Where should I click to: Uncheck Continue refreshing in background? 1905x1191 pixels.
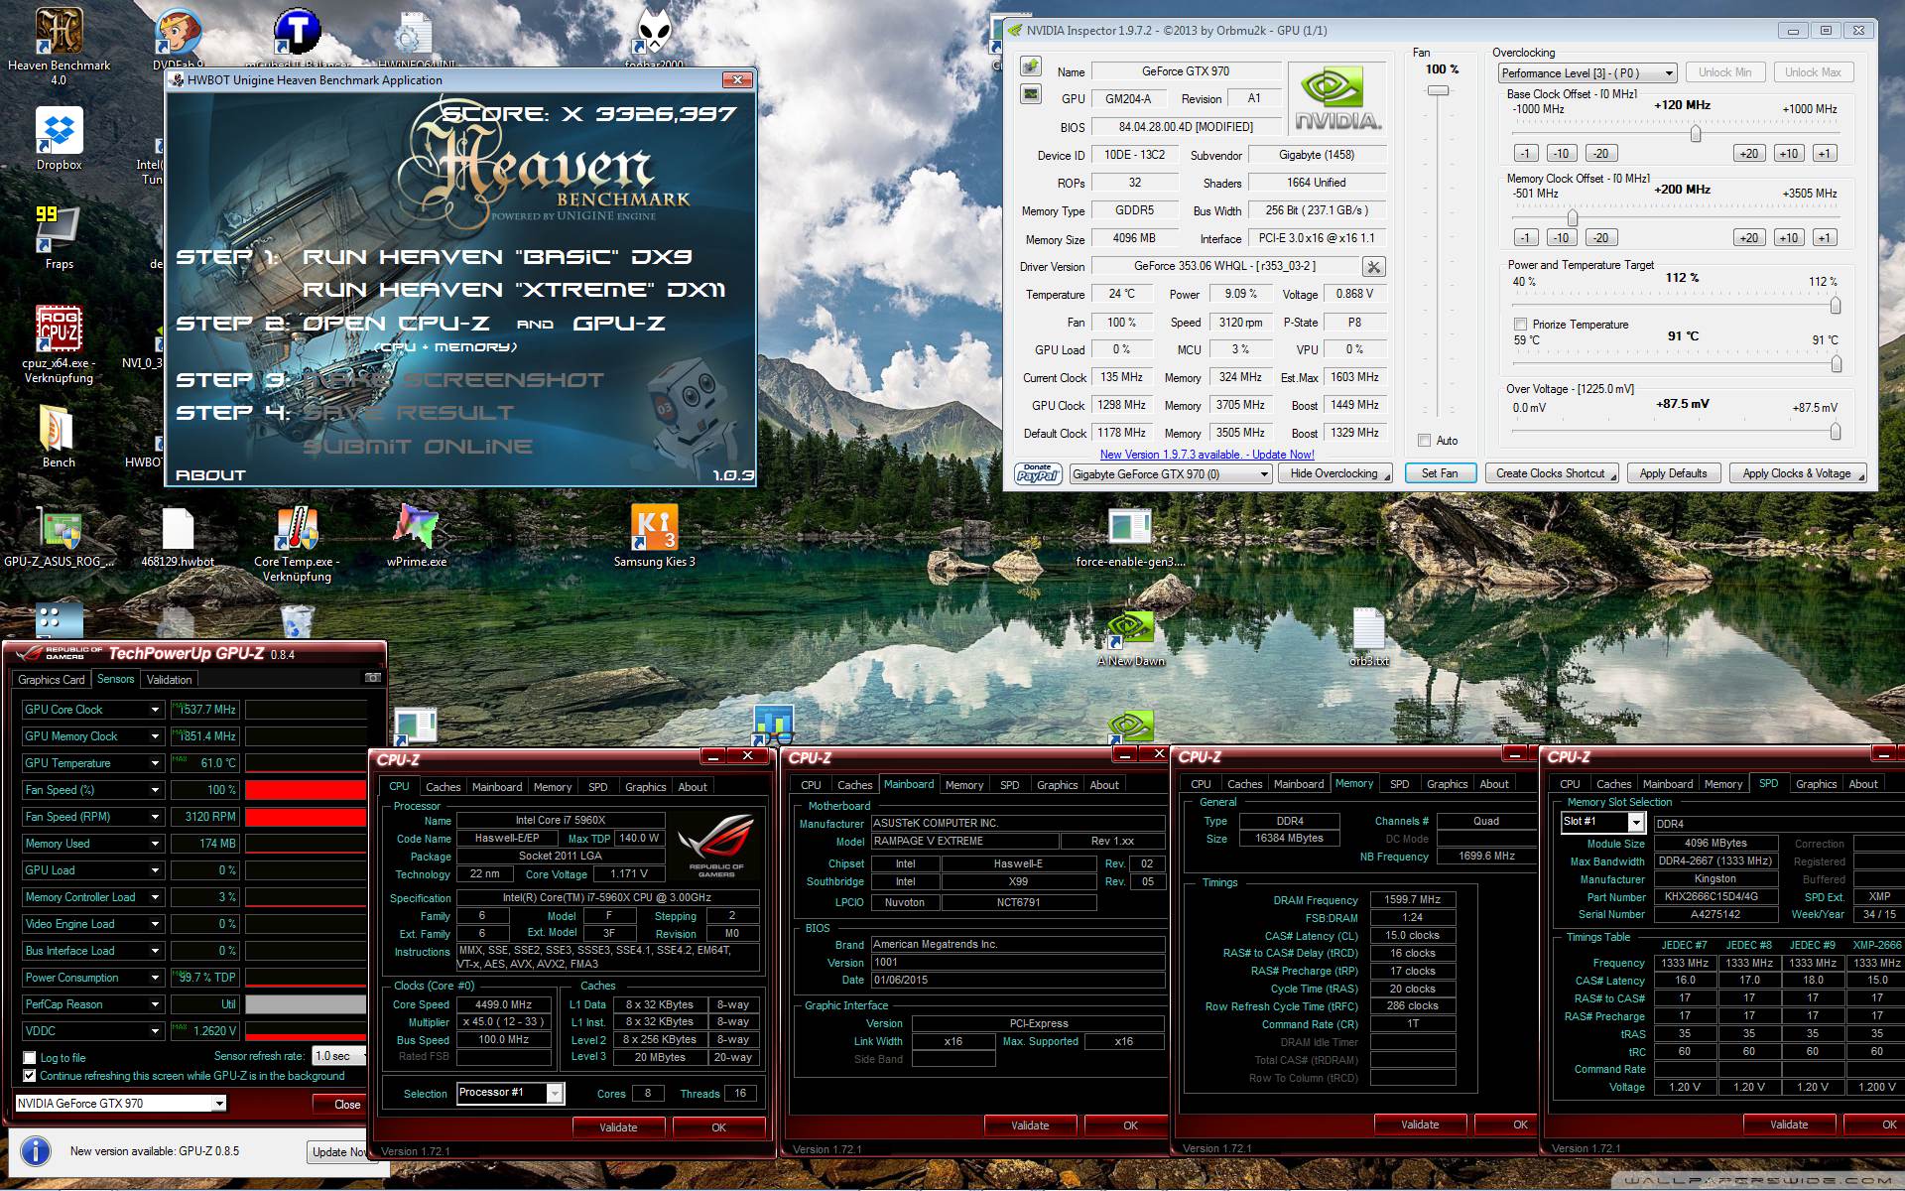30,1076
